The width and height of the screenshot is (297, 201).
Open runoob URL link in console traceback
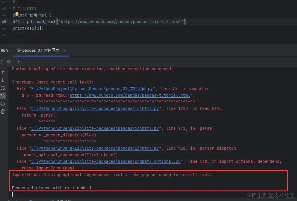[x=130, y=95]
